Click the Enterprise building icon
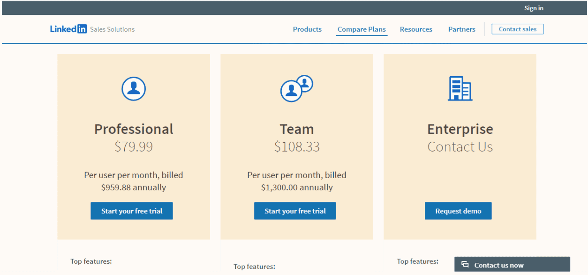 tap(460, 88)
